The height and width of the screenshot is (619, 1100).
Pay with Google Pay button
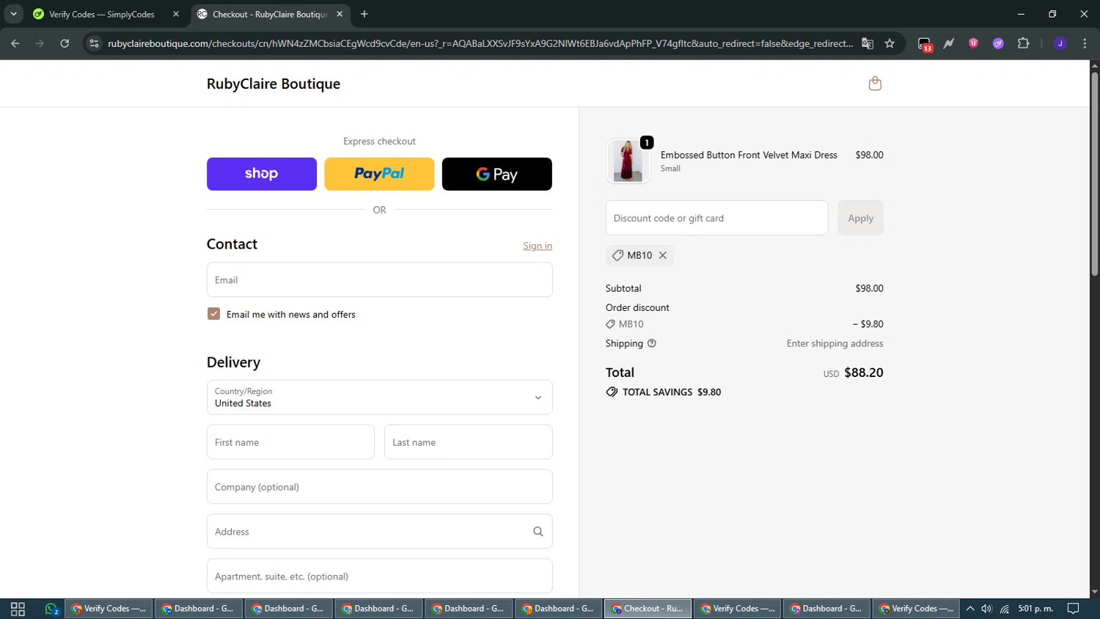point(497,174)
